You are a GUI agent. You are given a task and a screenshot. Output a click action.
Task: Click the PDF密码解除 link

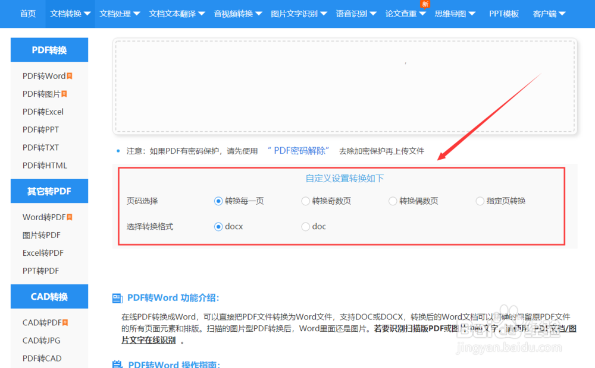coord(297,151)
